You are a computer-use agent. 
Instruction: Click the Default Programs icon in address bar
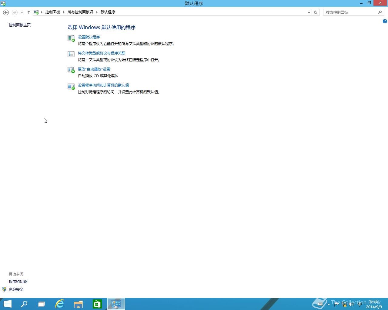36,12
